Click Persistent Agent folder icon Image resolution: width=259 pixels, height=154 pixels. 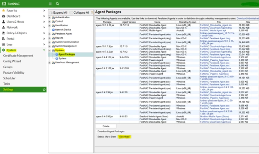54,34
